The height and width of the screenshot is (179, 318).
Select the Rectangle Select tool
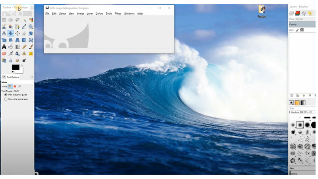tap(4, 20)
